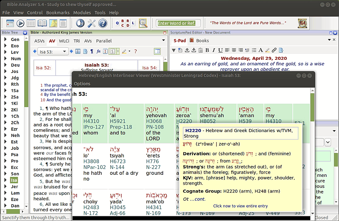Click ScripturePad highlighter icon
The height and width of the screenshot is (221, 339).
[x=267, y=50]
